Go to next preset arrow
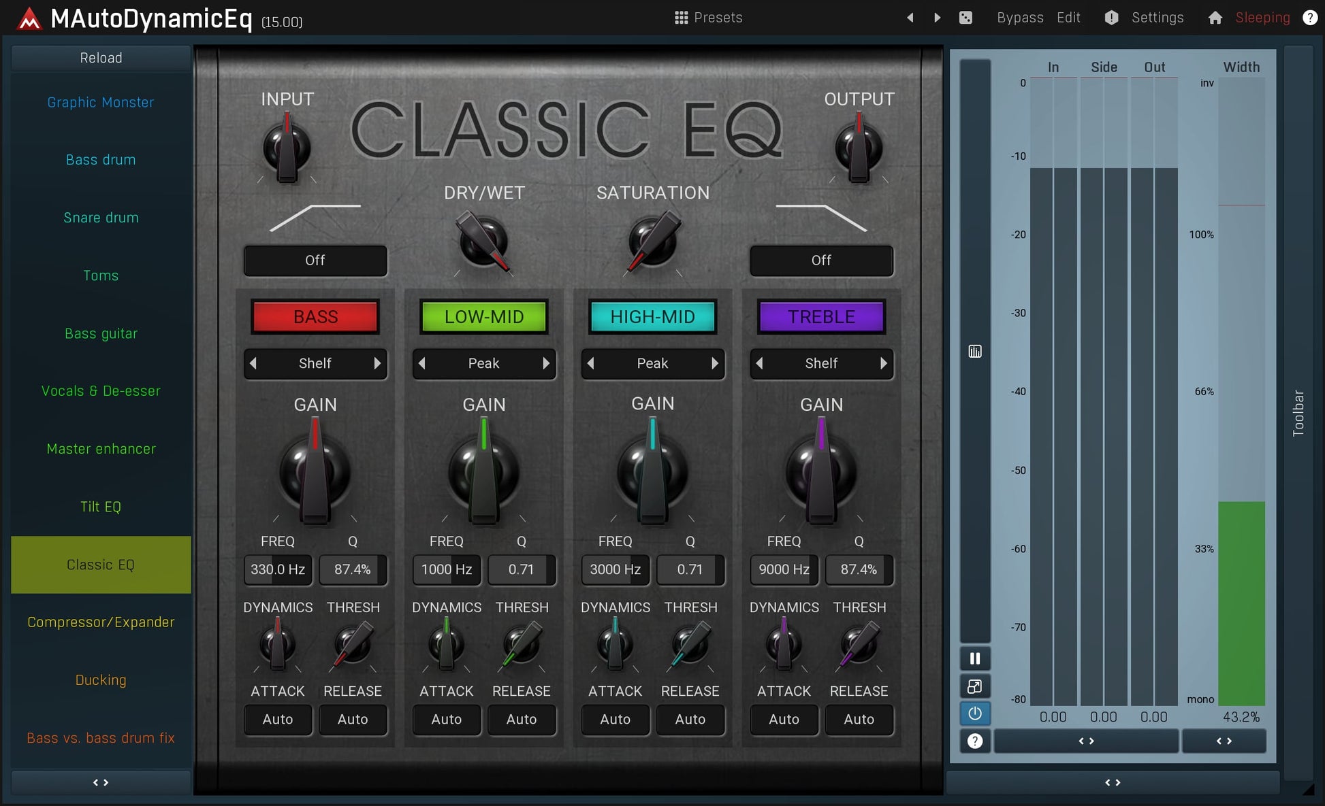Image resolution: width=1325 pixels, height=806 pixels. point(938,18)
